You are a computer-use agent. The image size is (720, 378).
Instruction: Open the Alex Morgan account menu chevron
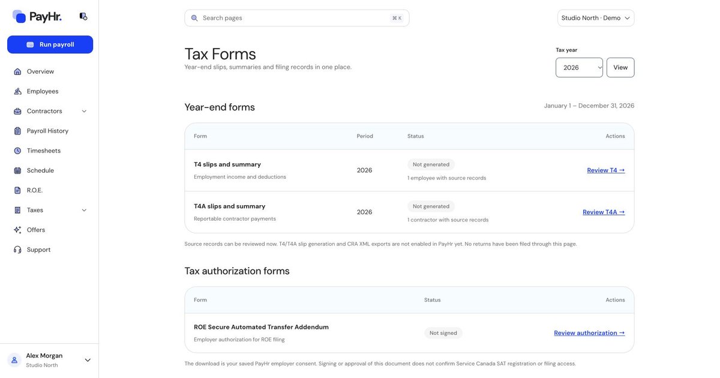point(88,360)
